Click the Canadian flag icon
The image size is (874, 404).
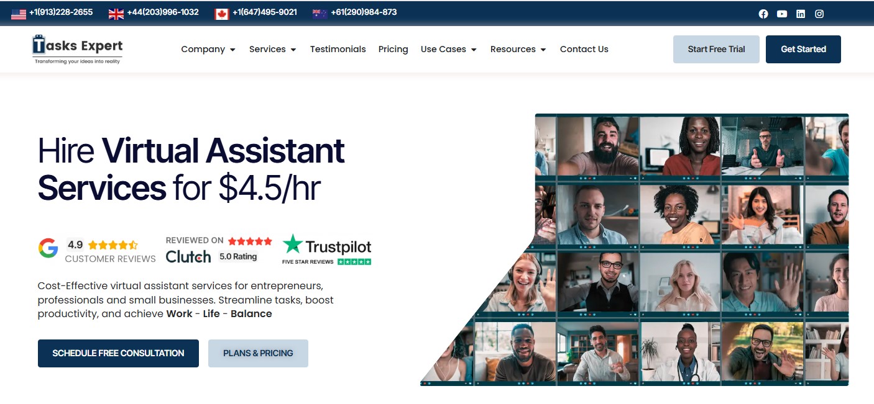pyautogui.click(x=222, y=14)
